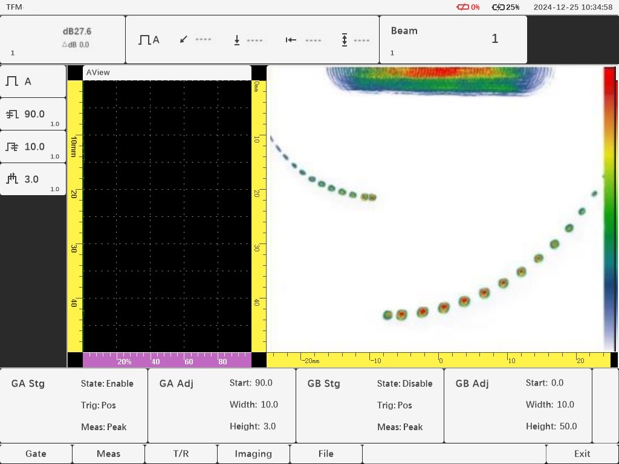Click the rainbow color palette bar

tap(609, 208)
